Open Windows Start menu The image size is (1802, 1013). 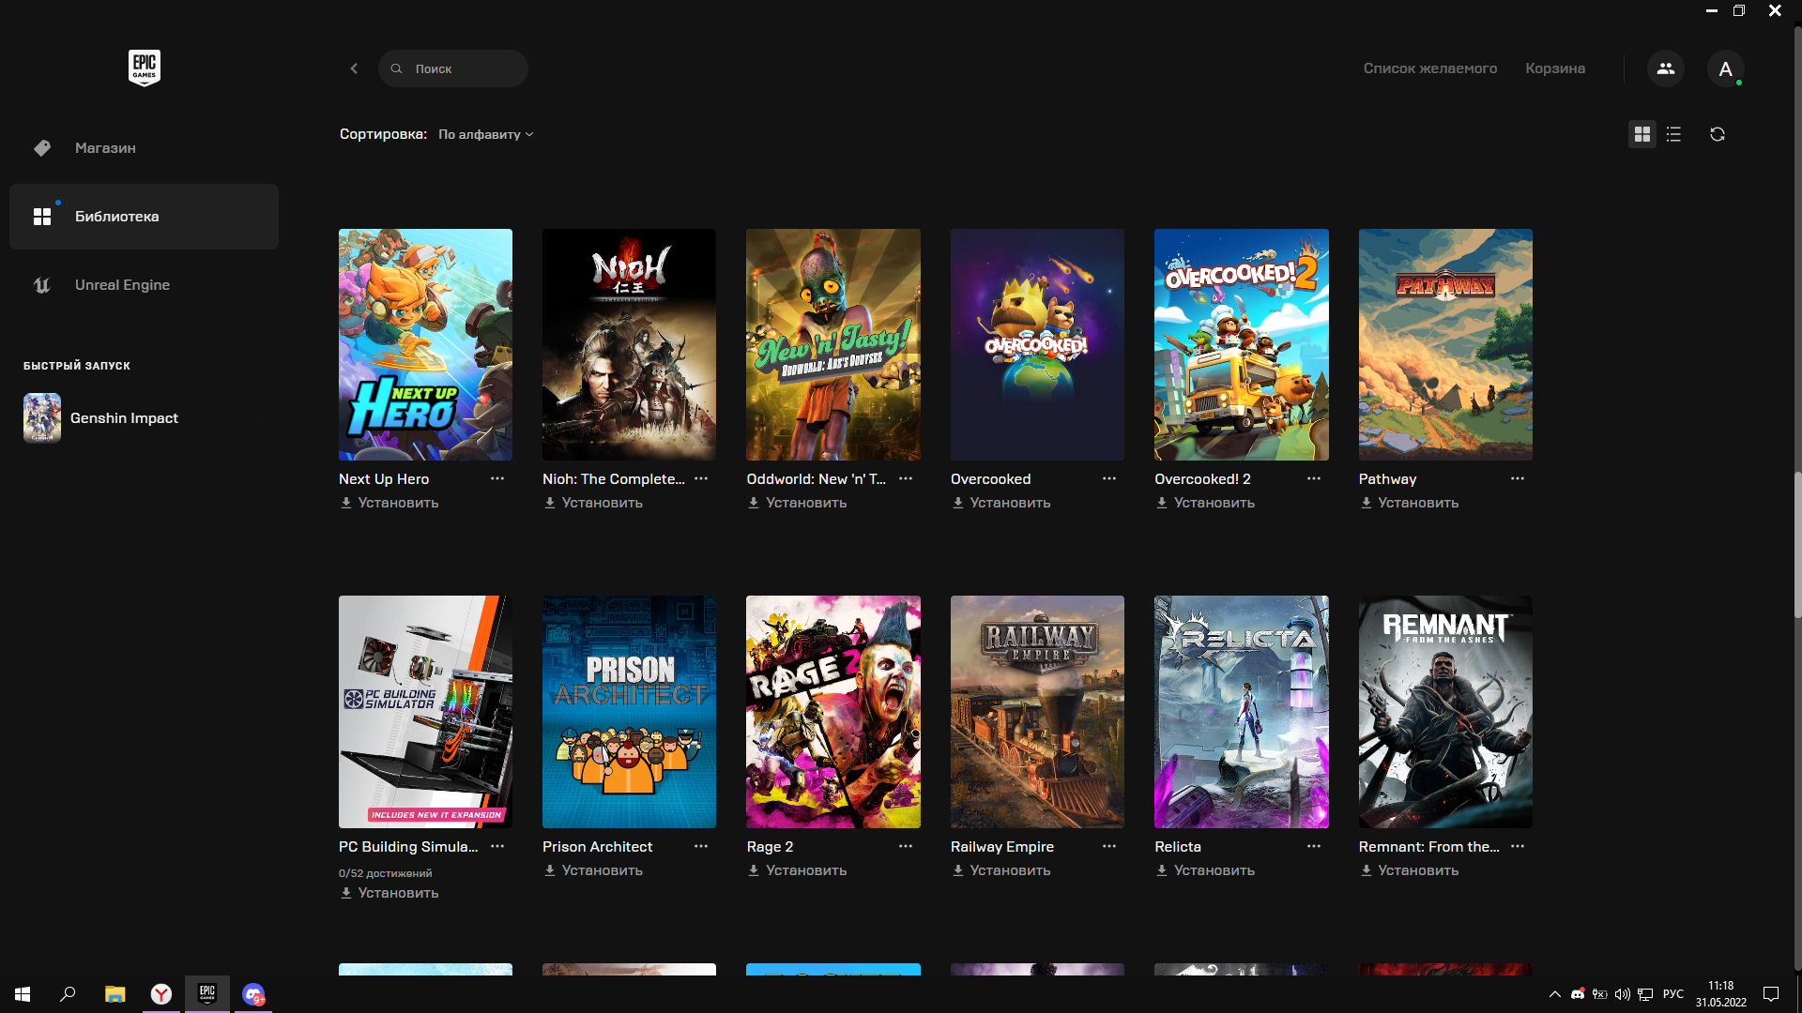23,994
